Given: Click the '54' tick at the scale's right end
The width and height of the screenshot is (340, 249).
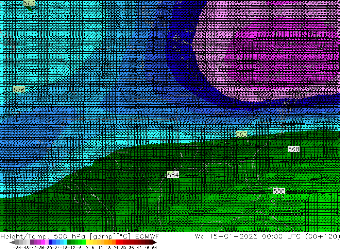Looking at the screenshot, I should tap(154, 248).
